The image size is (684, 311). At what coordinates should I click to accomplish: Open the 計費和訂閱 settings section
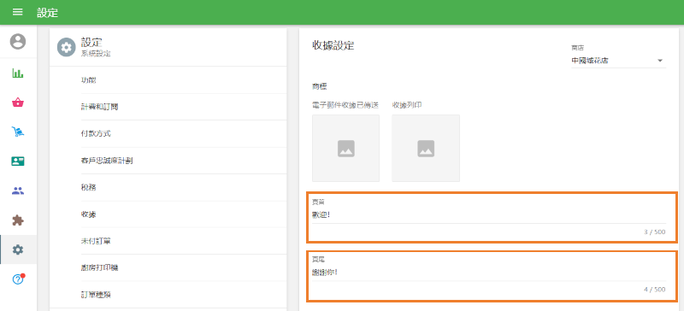tap(184, 107)
